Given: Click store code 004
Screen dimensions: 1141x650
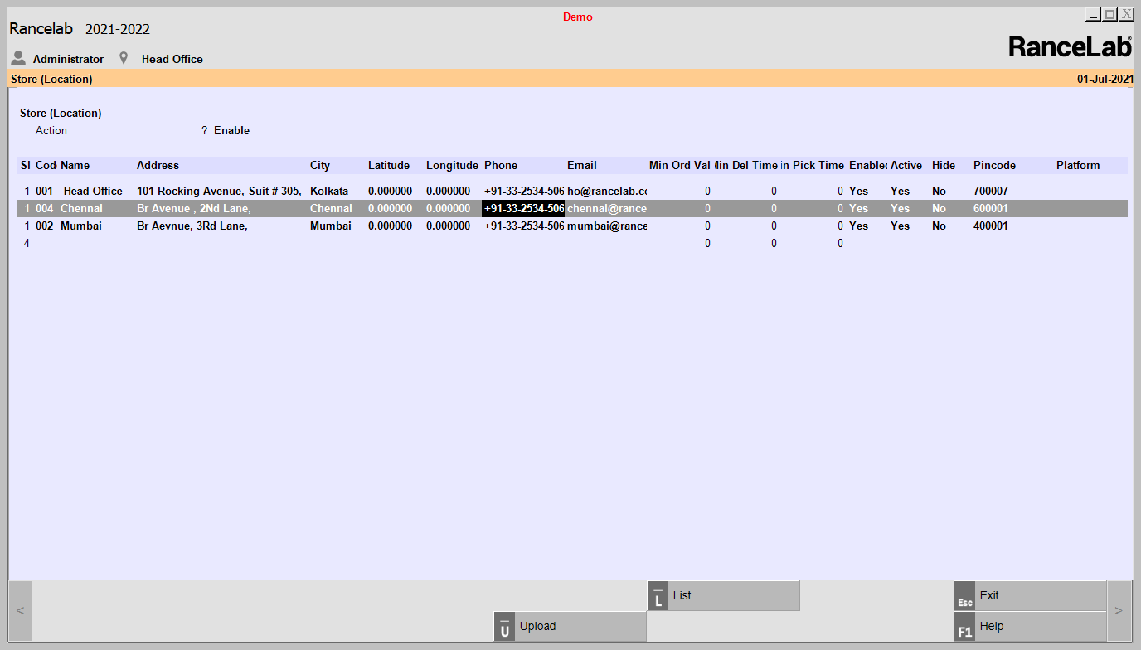Looking at the screenshot, I should click(44, 209).
